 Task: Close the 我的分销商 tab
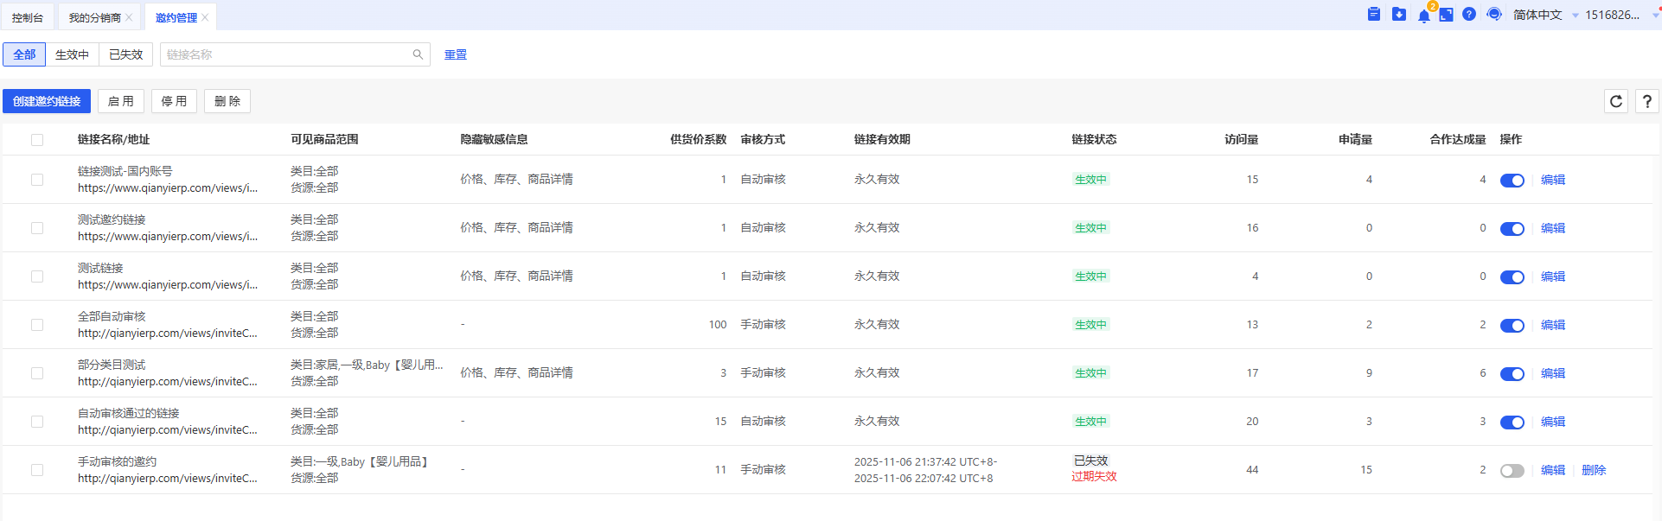129,17
